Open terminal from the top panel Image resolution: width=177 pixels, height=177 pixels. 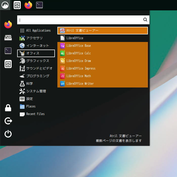tap(39, 5)
